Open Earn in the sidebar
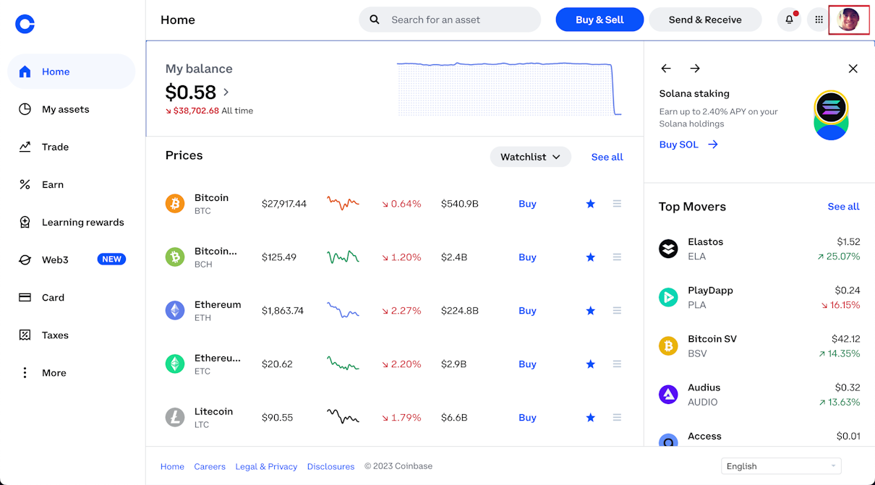This screenshot has width=875, height=485. [71, 184]
